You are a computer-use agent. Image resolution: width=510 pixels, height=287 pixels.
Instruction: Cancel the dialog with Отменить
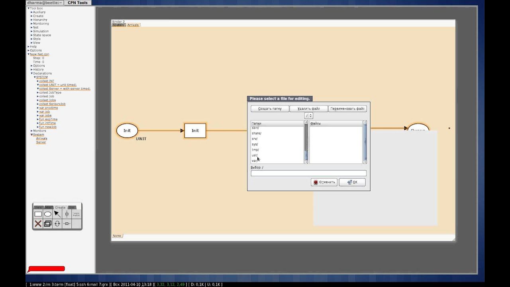(x=324, y=182)
